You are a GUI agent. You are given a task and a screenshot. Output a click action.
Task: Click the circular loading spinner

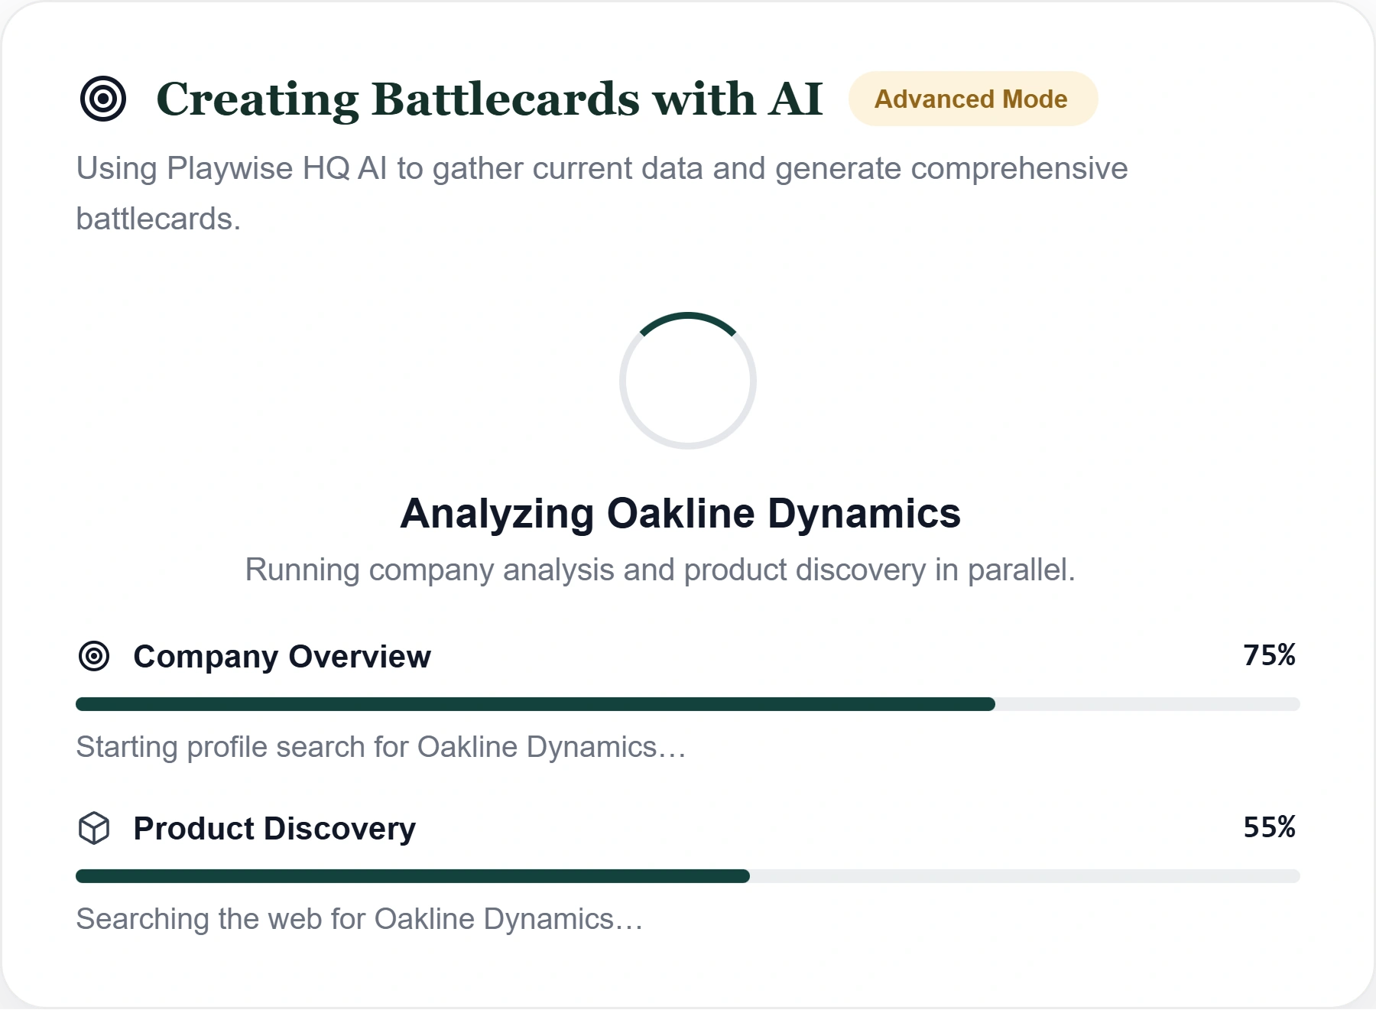pyautogui.click(x=688, y=380)
